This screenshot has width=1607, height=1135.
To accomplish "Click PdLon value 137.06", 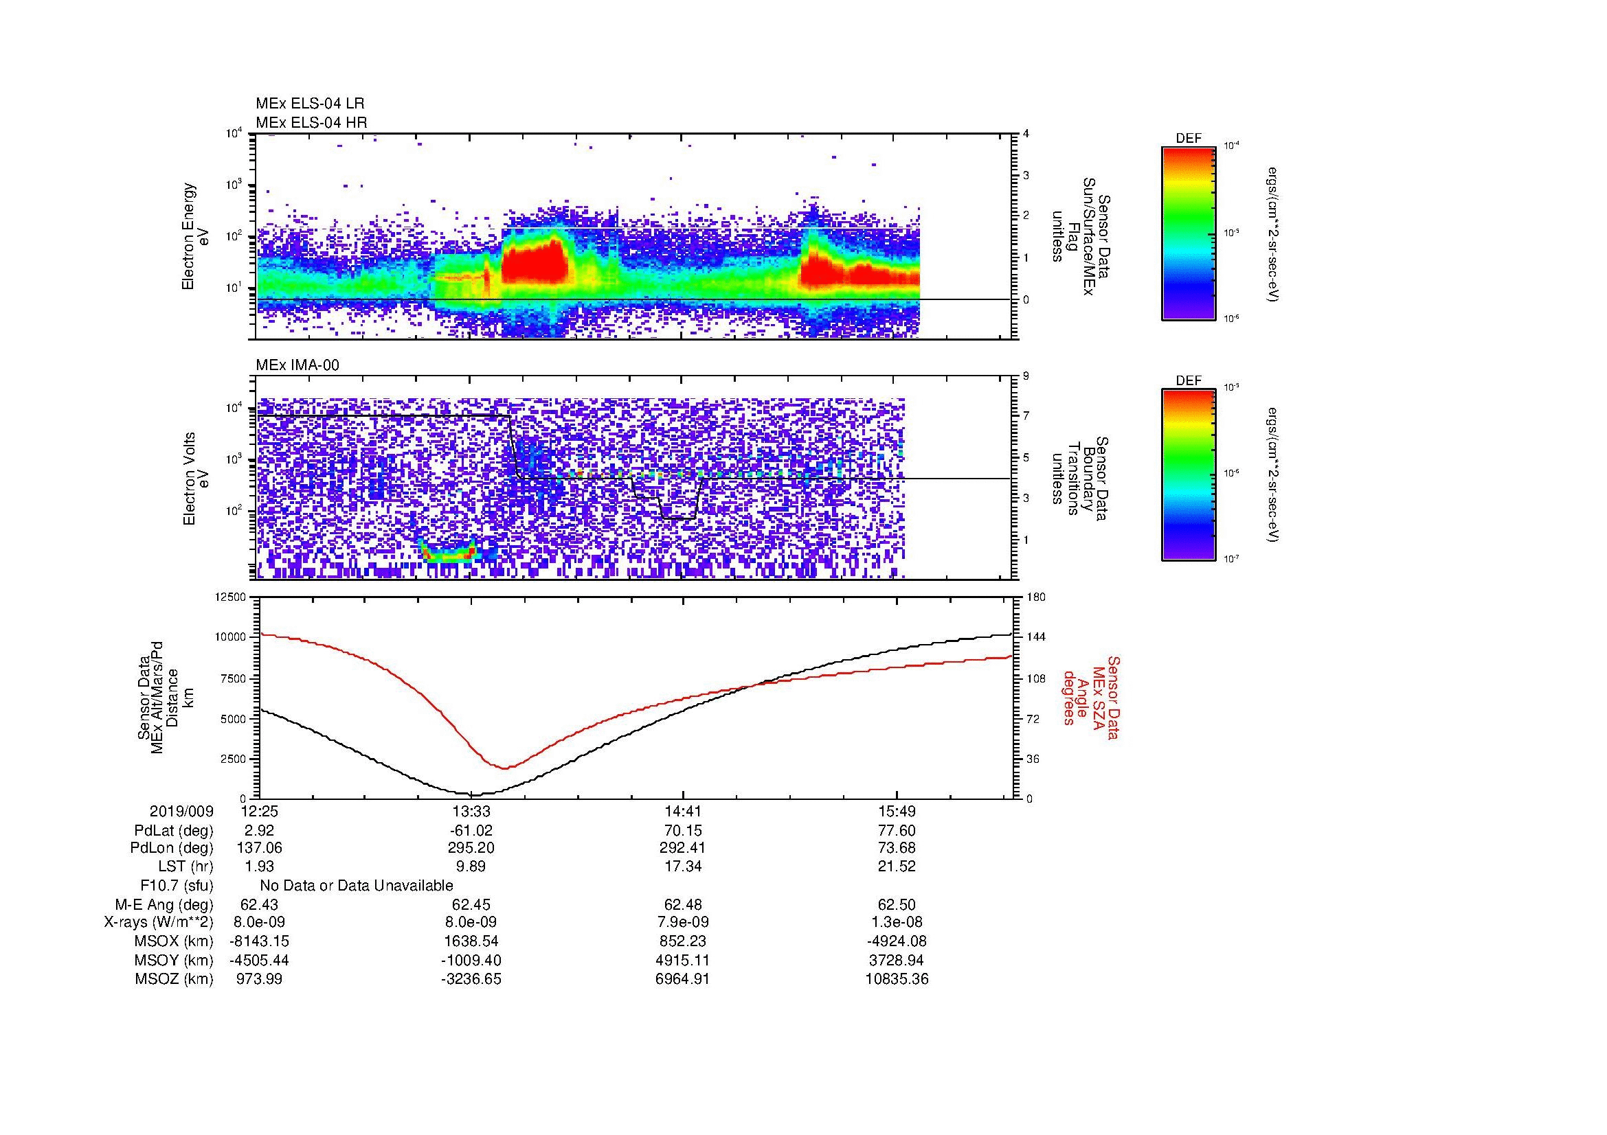I will 258,848.
